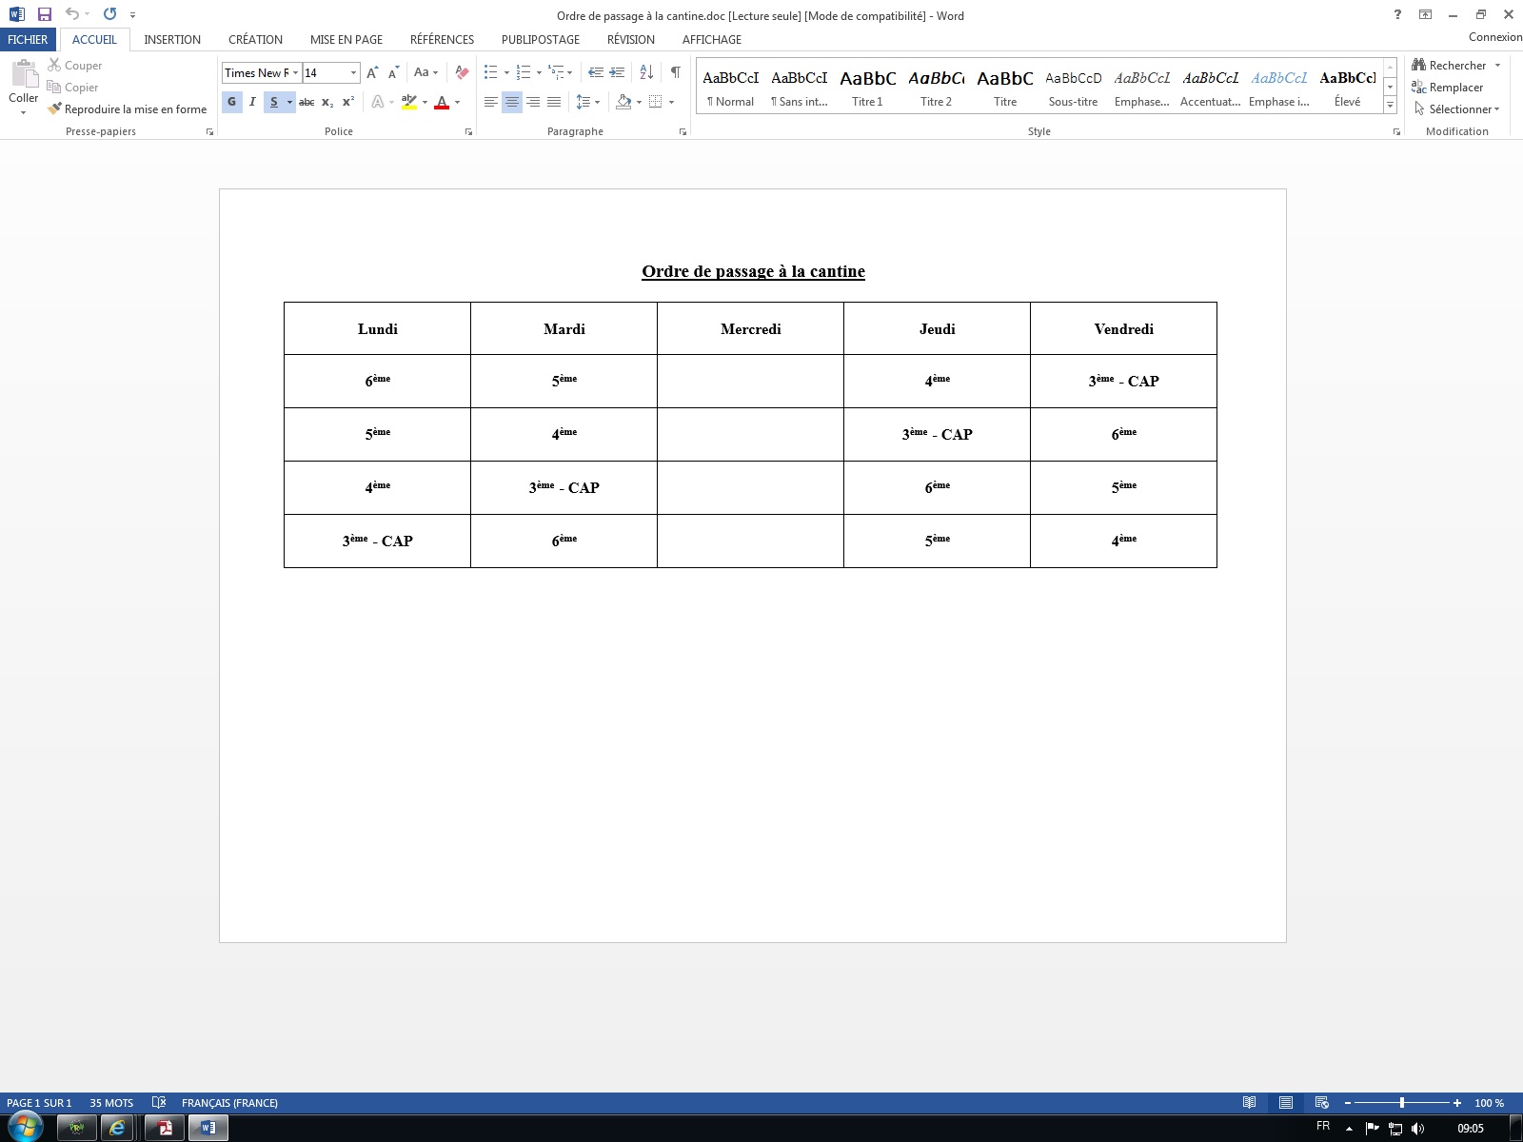Screen dimensions: 1523x1142
Task: Open the INSERTION ribbon tab
Action: pos(172,40)
